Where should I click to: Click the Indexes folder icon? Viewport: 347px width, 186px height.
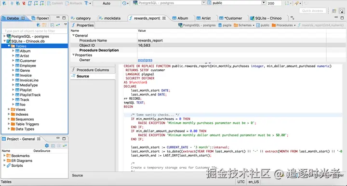coord(13,114)
